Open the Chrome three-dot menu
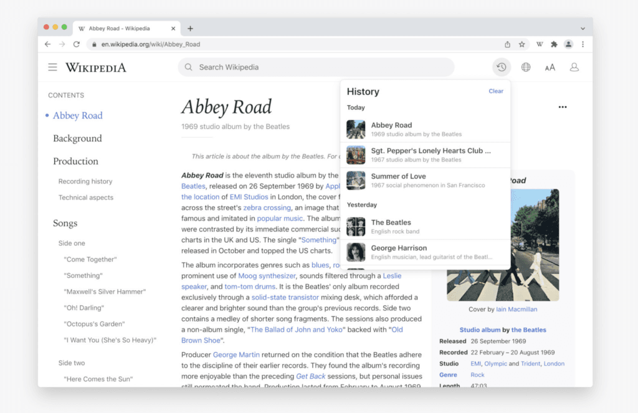This screenshot has width=638, height=413. (583, 44)
